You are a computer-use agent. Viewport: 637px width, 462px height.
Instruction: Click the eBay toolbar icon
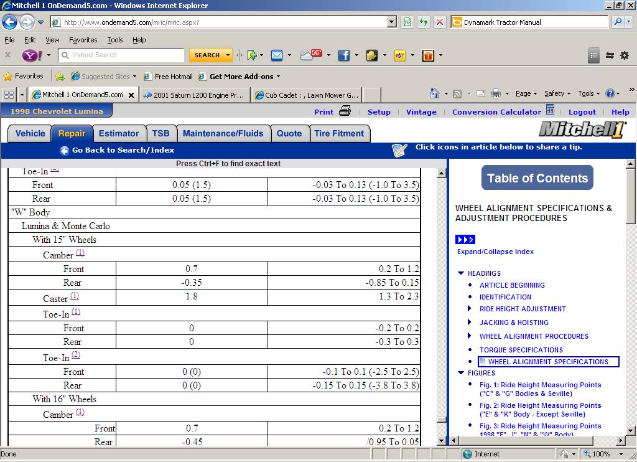click(400, 55)
